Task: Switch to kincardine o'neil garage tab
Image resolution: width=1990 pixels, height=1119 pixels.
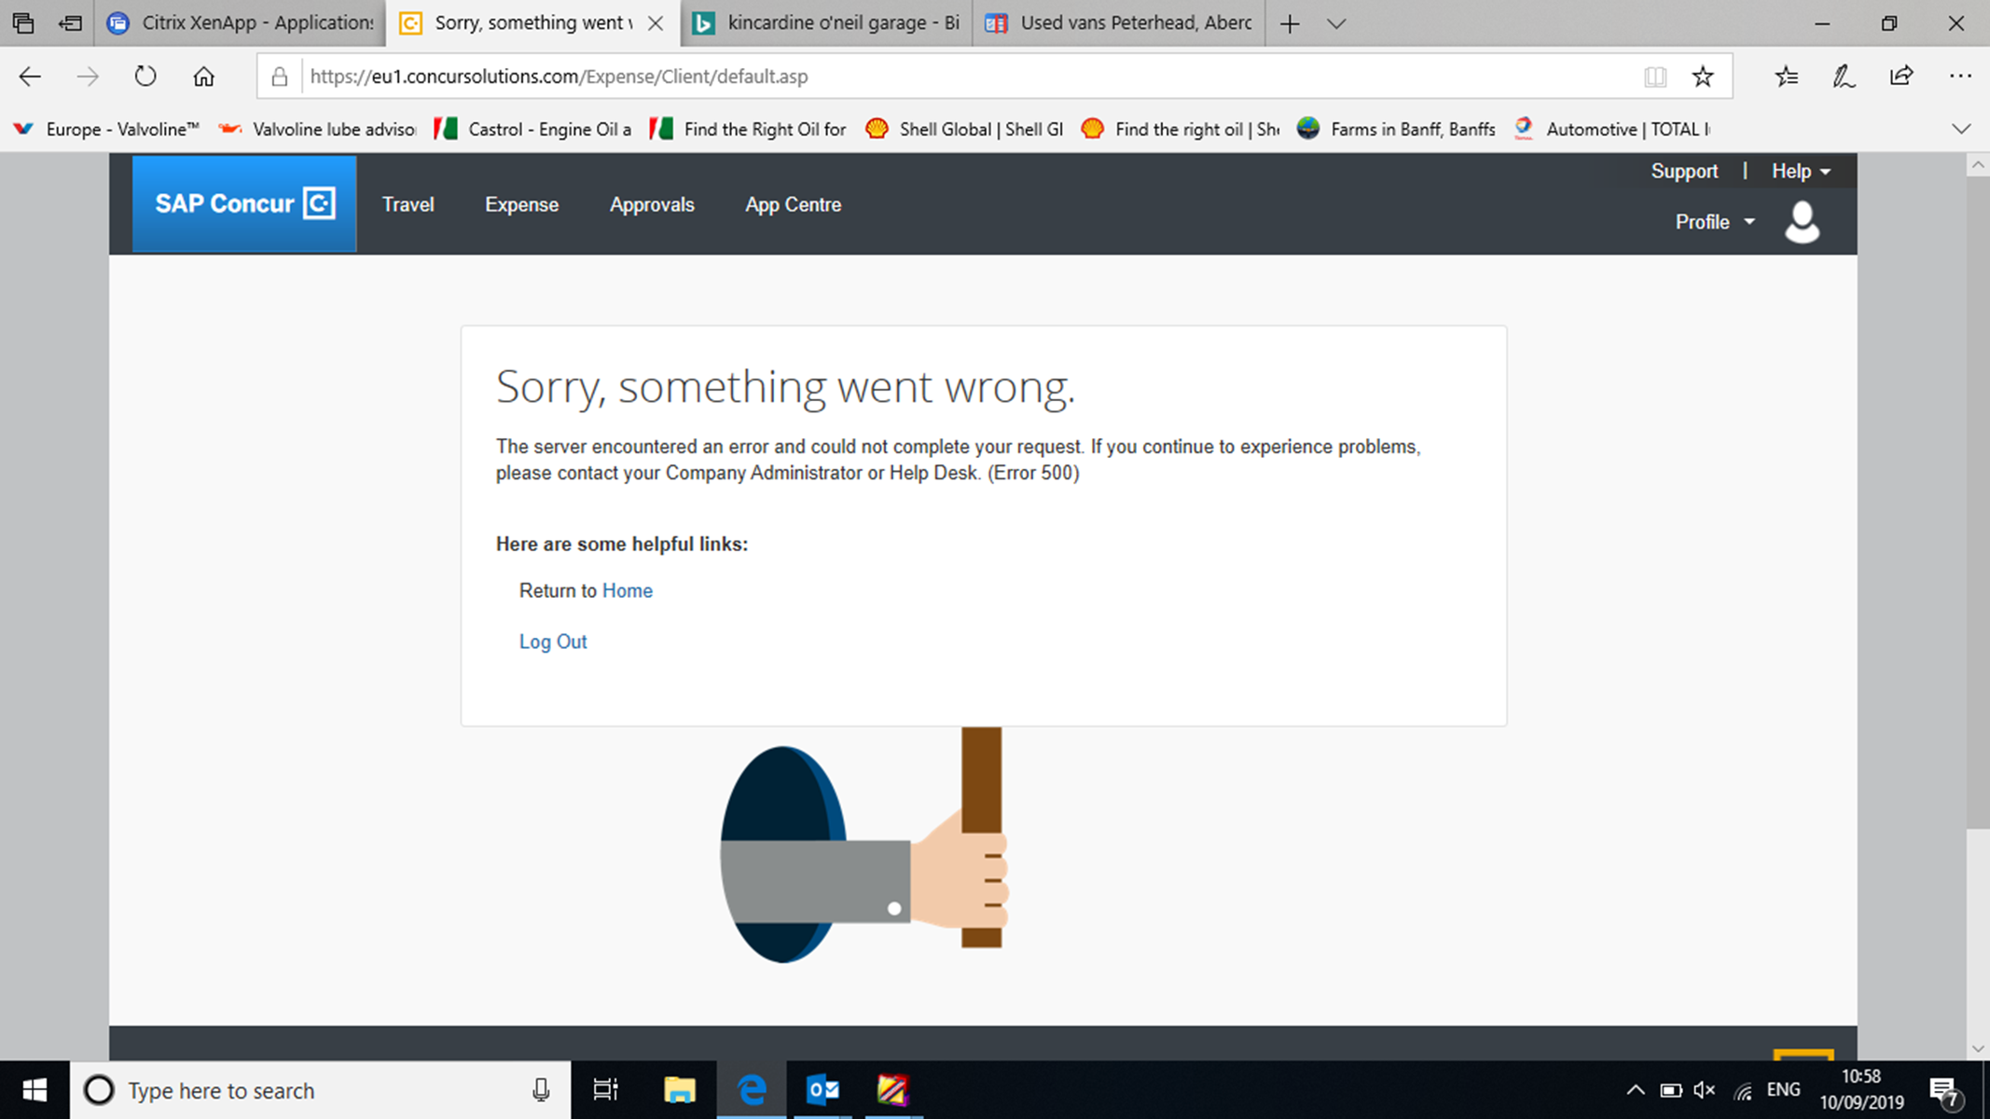Action: tap(830, 23)
